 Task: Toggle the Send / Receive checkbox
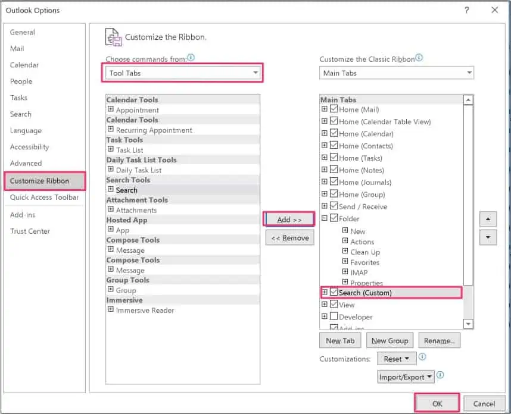tap(334, 206)
